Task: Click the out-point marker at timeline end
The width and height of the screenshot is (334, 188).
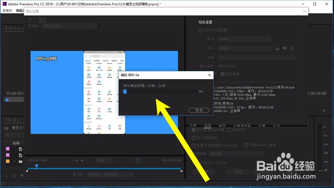Action: pos(182,171)
